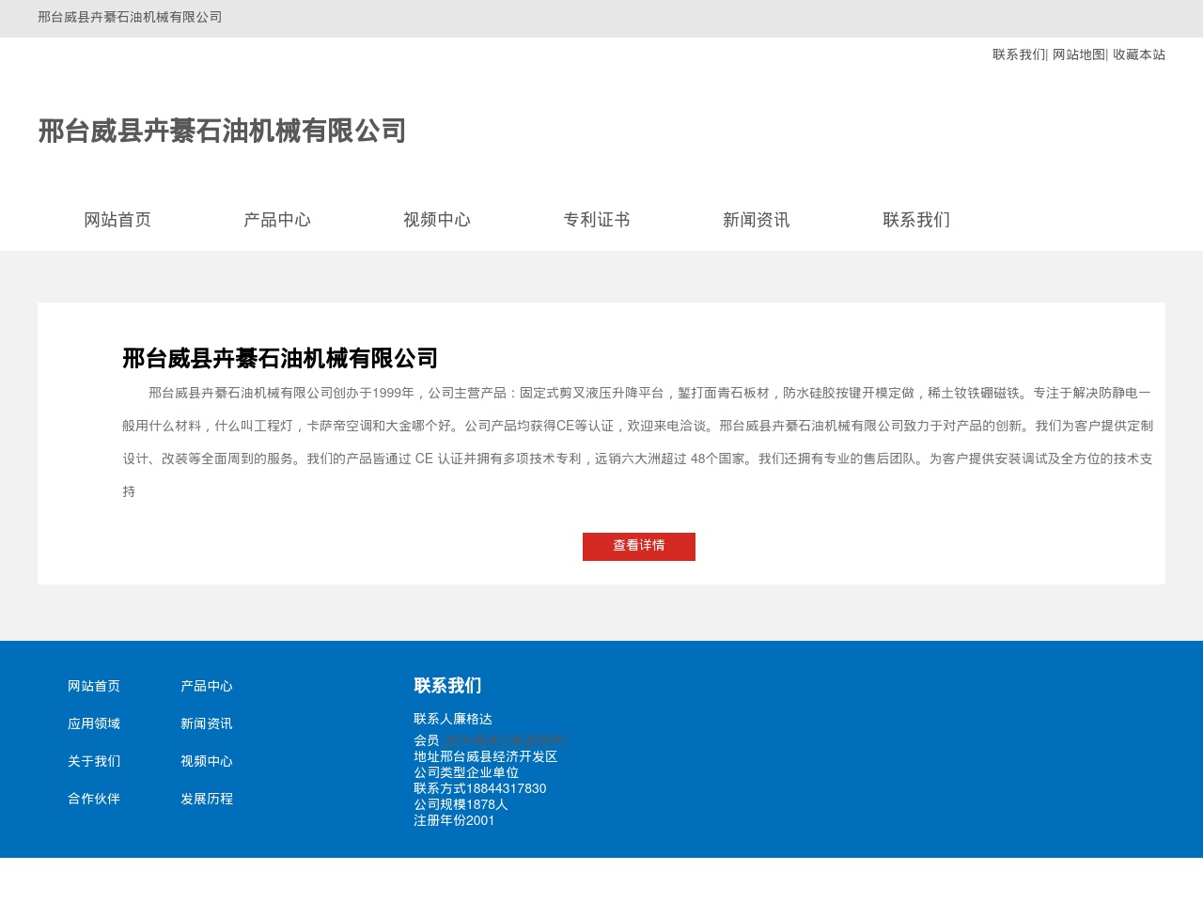1203x902 pixels.
Task: Open 视频中心 in main navigation
Action: [437, 220]
